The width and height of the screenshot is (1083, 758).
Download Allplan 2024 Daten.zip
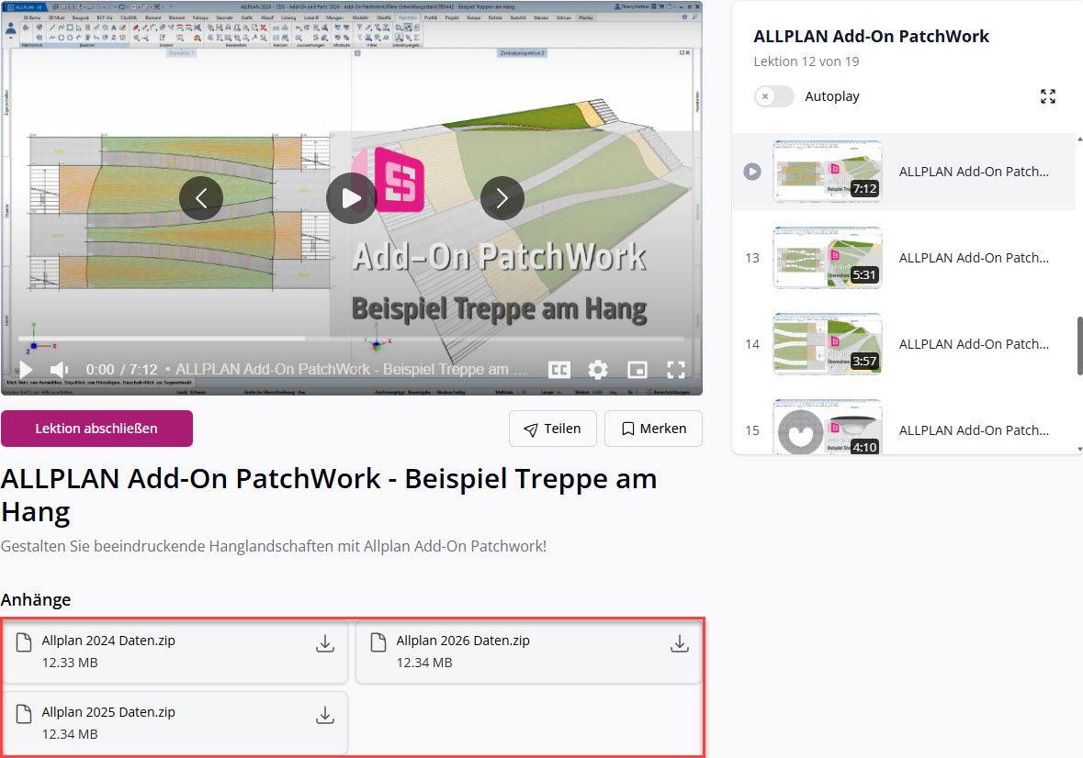tap(324, 644)
